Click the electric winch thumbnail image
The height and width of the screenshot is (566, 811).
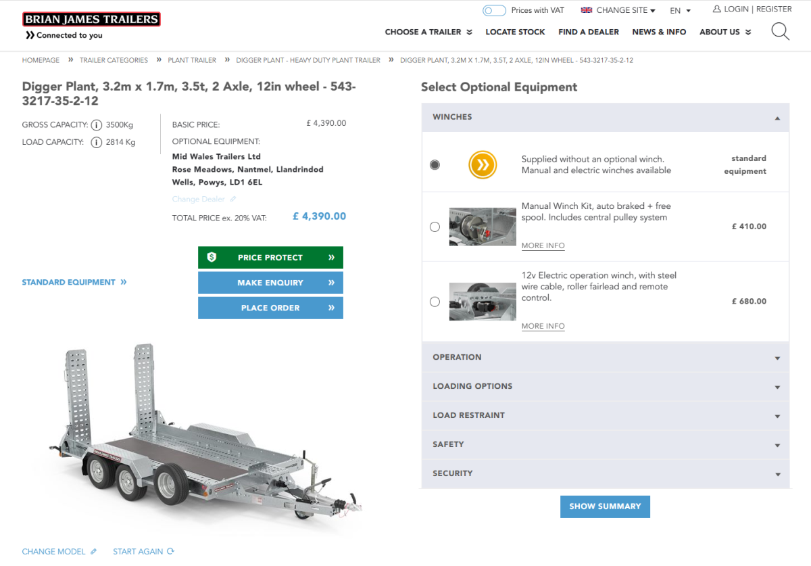click(x=483, y=302)
